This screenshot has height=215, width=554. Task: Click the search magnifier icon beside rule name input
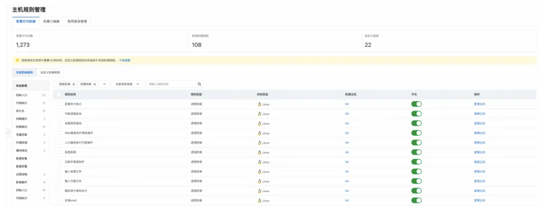point(199,84)
